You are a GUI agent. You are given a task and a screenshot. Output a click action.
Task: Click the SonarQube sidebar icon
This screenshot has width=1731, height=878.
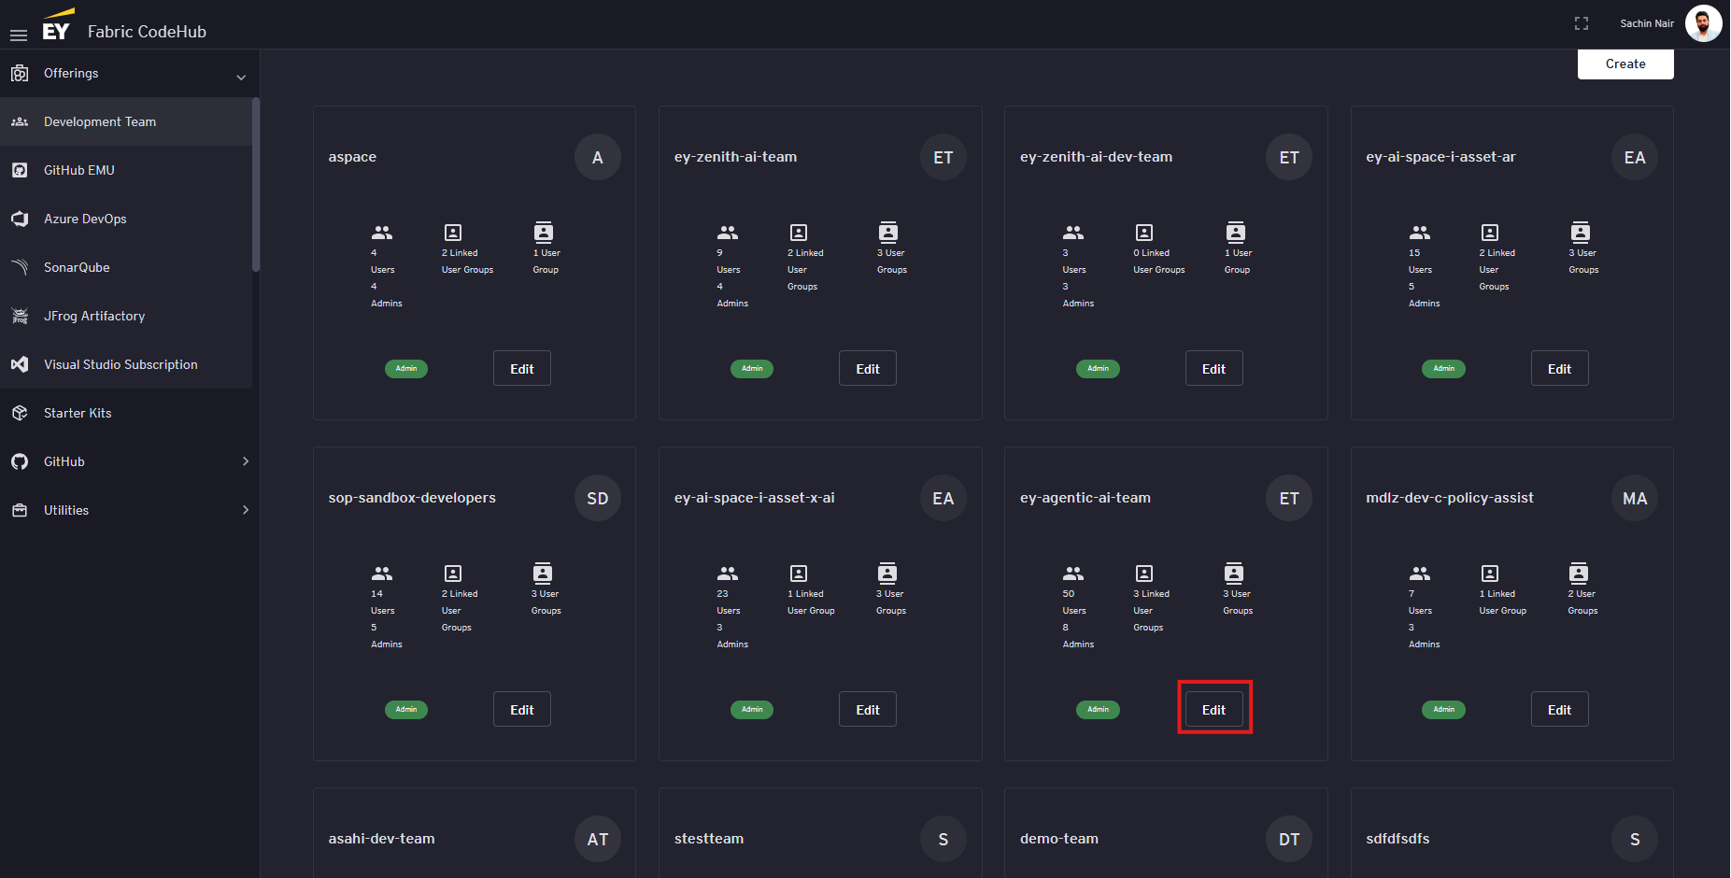tap(20, 267)
